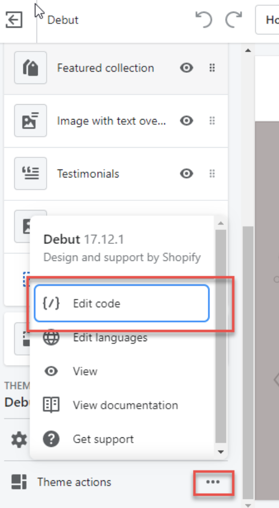Click popup menu scroll down arrow
This screenshot has height=508, width=279.
tap(221, 452)
